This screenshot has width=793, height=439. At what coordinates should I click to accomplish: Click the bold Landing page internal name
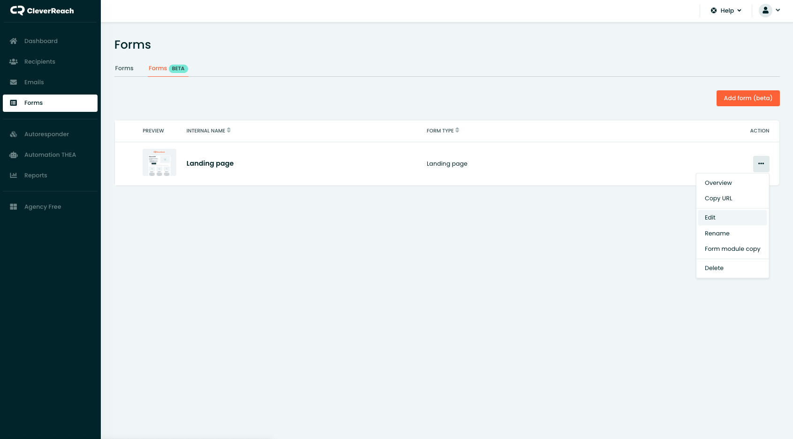pyautogui.click(x=210, y=163)
